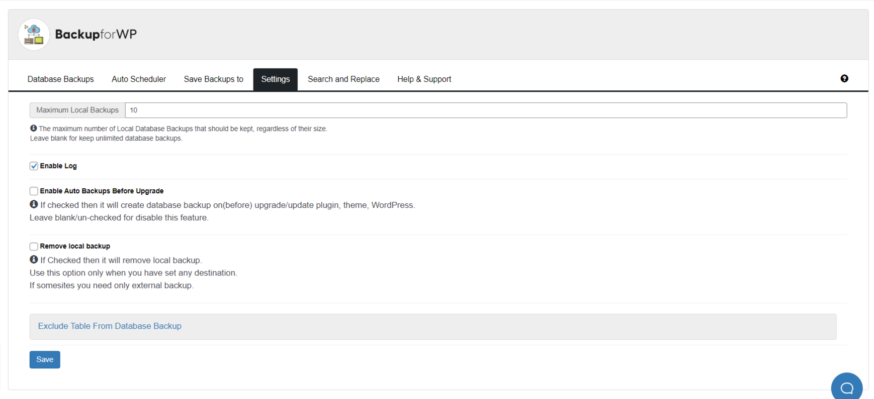This screenshot has width=874, height=399.
Task: Check the Remove local backup option
Action: click(34, 246)
